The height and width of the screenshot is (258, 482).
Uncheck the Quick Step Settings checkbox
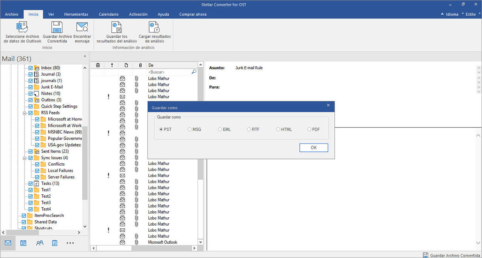31,106
